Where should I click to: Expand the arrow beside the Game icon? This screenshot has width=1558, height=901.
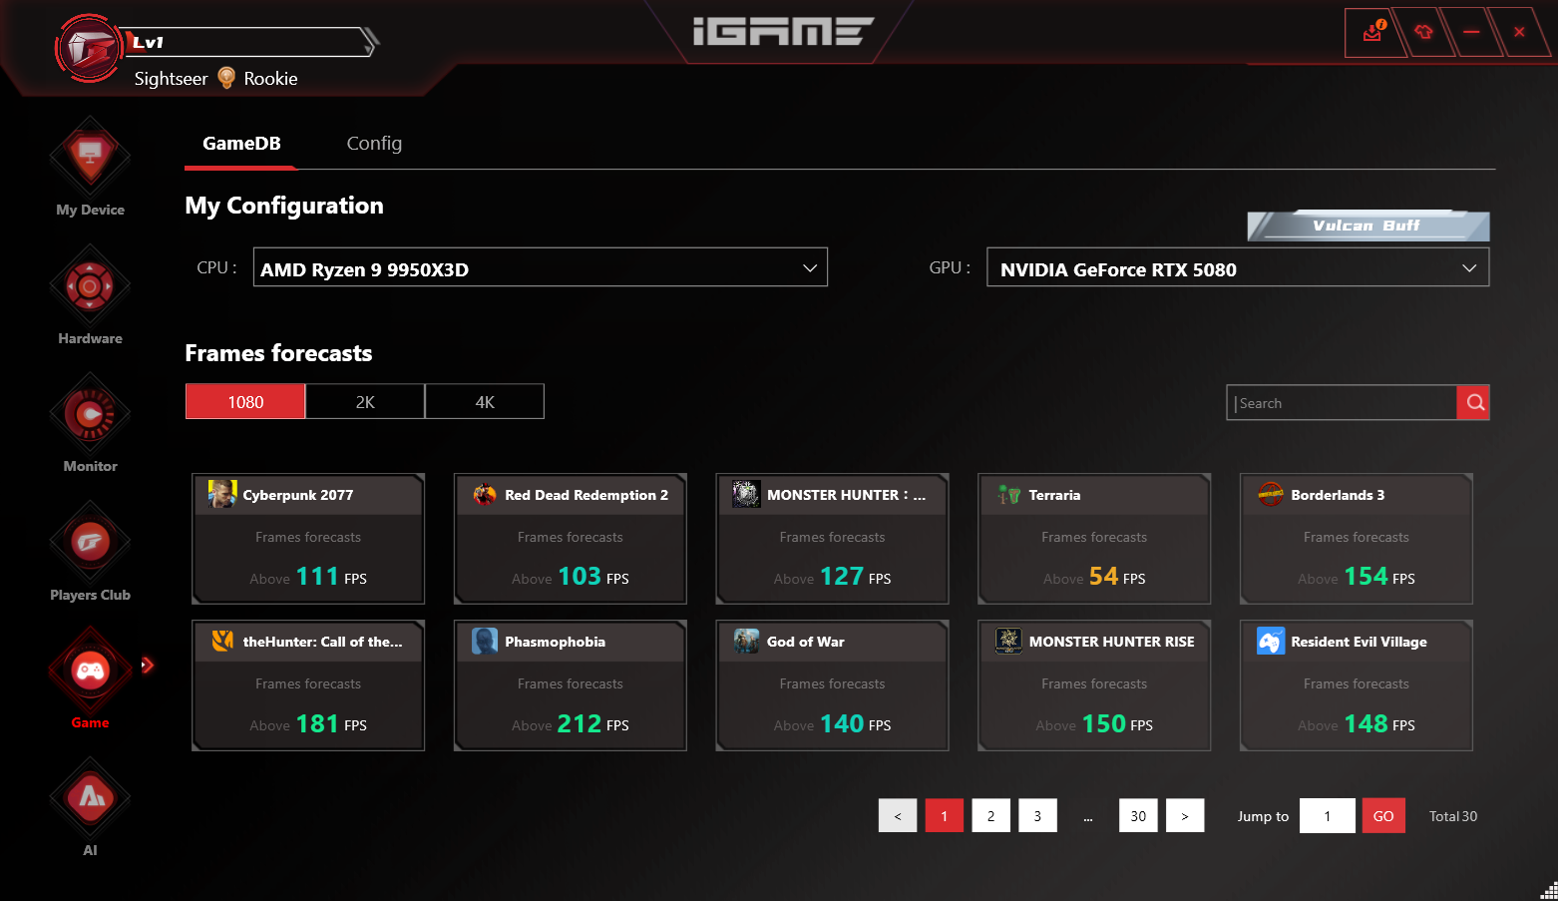(x=148, y=665)
